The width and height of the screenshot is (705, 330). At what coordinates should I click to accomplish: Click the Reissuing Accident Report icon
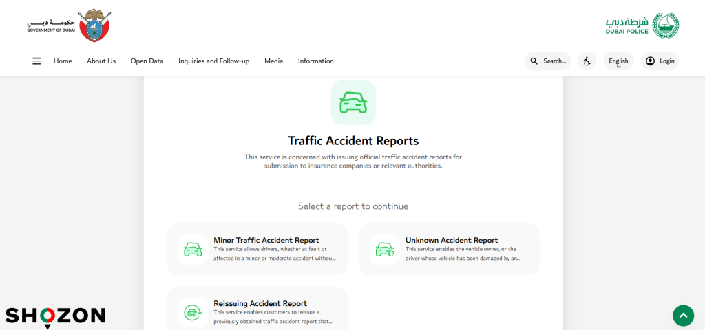(x=193, y=313)
